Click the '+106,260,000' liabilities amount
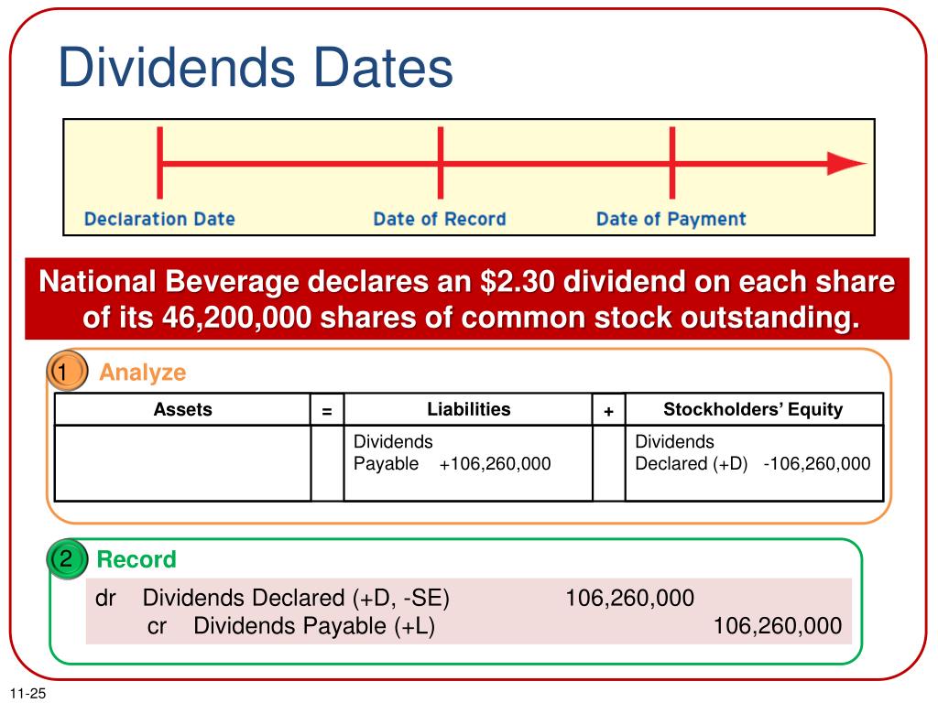Image resolution: width=938 pixels, height=703 pixels. click(495, 464)
